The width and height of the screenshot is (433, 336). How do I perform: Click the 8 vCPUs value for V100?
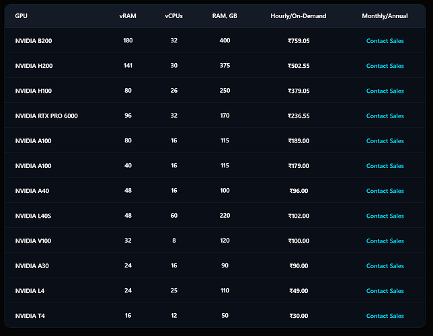tap(174, 241)
